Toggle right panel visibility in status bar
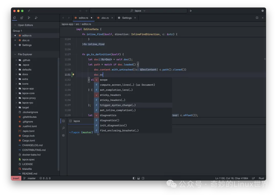Screen dimensions: 277x195 coord(143,178)
